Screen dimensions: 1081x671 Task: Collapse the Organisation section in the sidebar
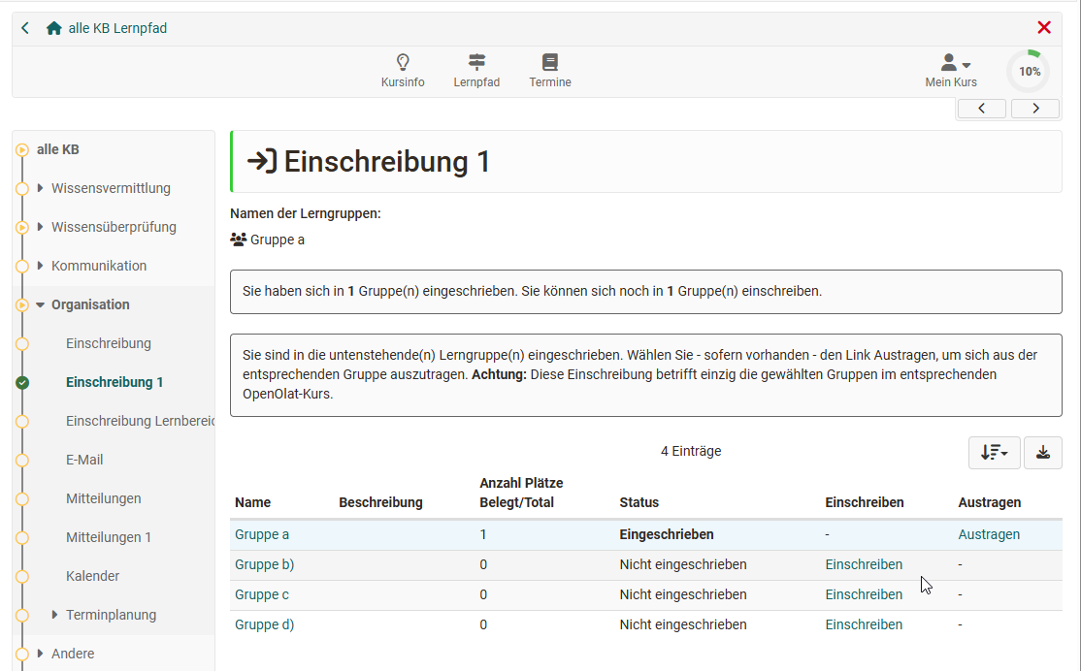point(39,304)
